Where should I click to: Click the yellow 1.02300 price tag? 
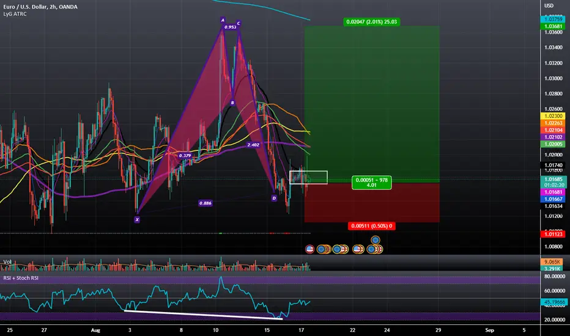tap(553, 116)
